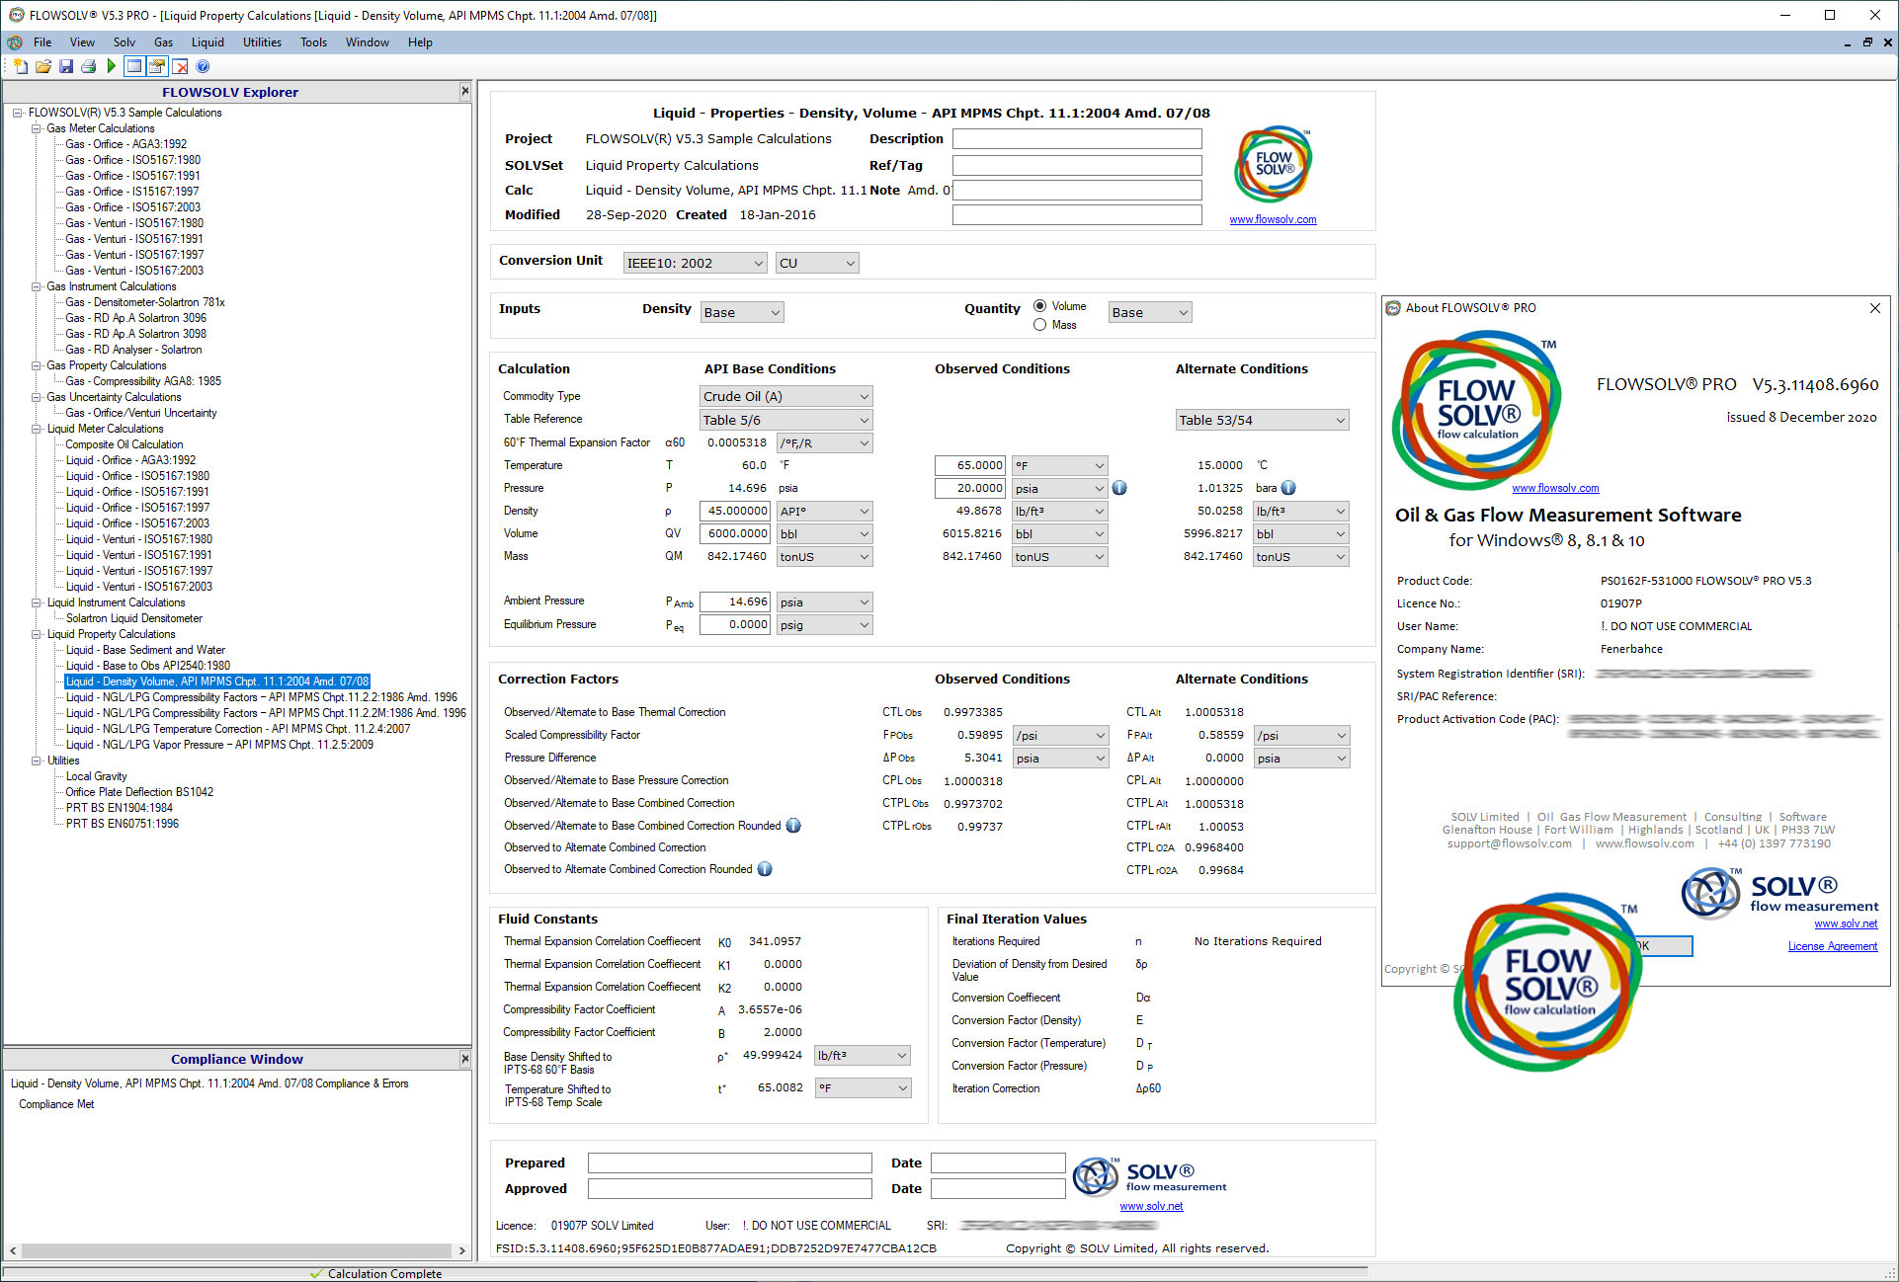Select the Mass quantity radio button
Image resolution: width=1899 pixels, height=1282 pixels.
1039,325
